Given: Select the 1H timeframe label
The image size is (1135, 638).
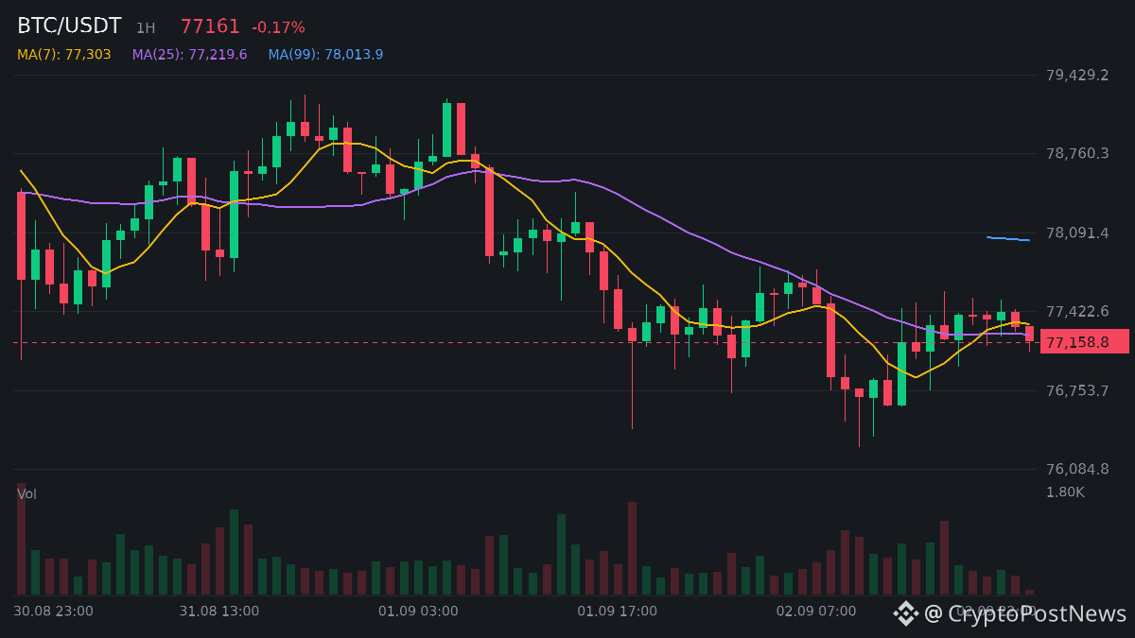Looking at the screenshot, I should [146, 28].
